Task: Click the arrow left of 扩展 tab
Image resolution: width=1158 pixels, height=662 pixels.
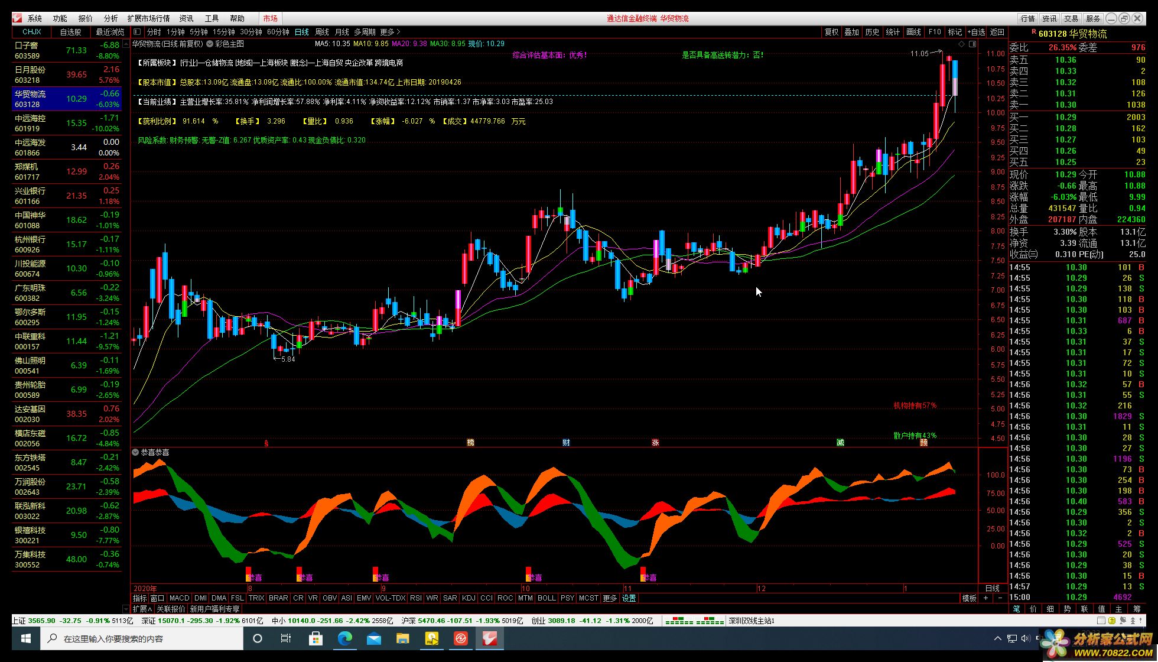Action: [x=125, y=609]
